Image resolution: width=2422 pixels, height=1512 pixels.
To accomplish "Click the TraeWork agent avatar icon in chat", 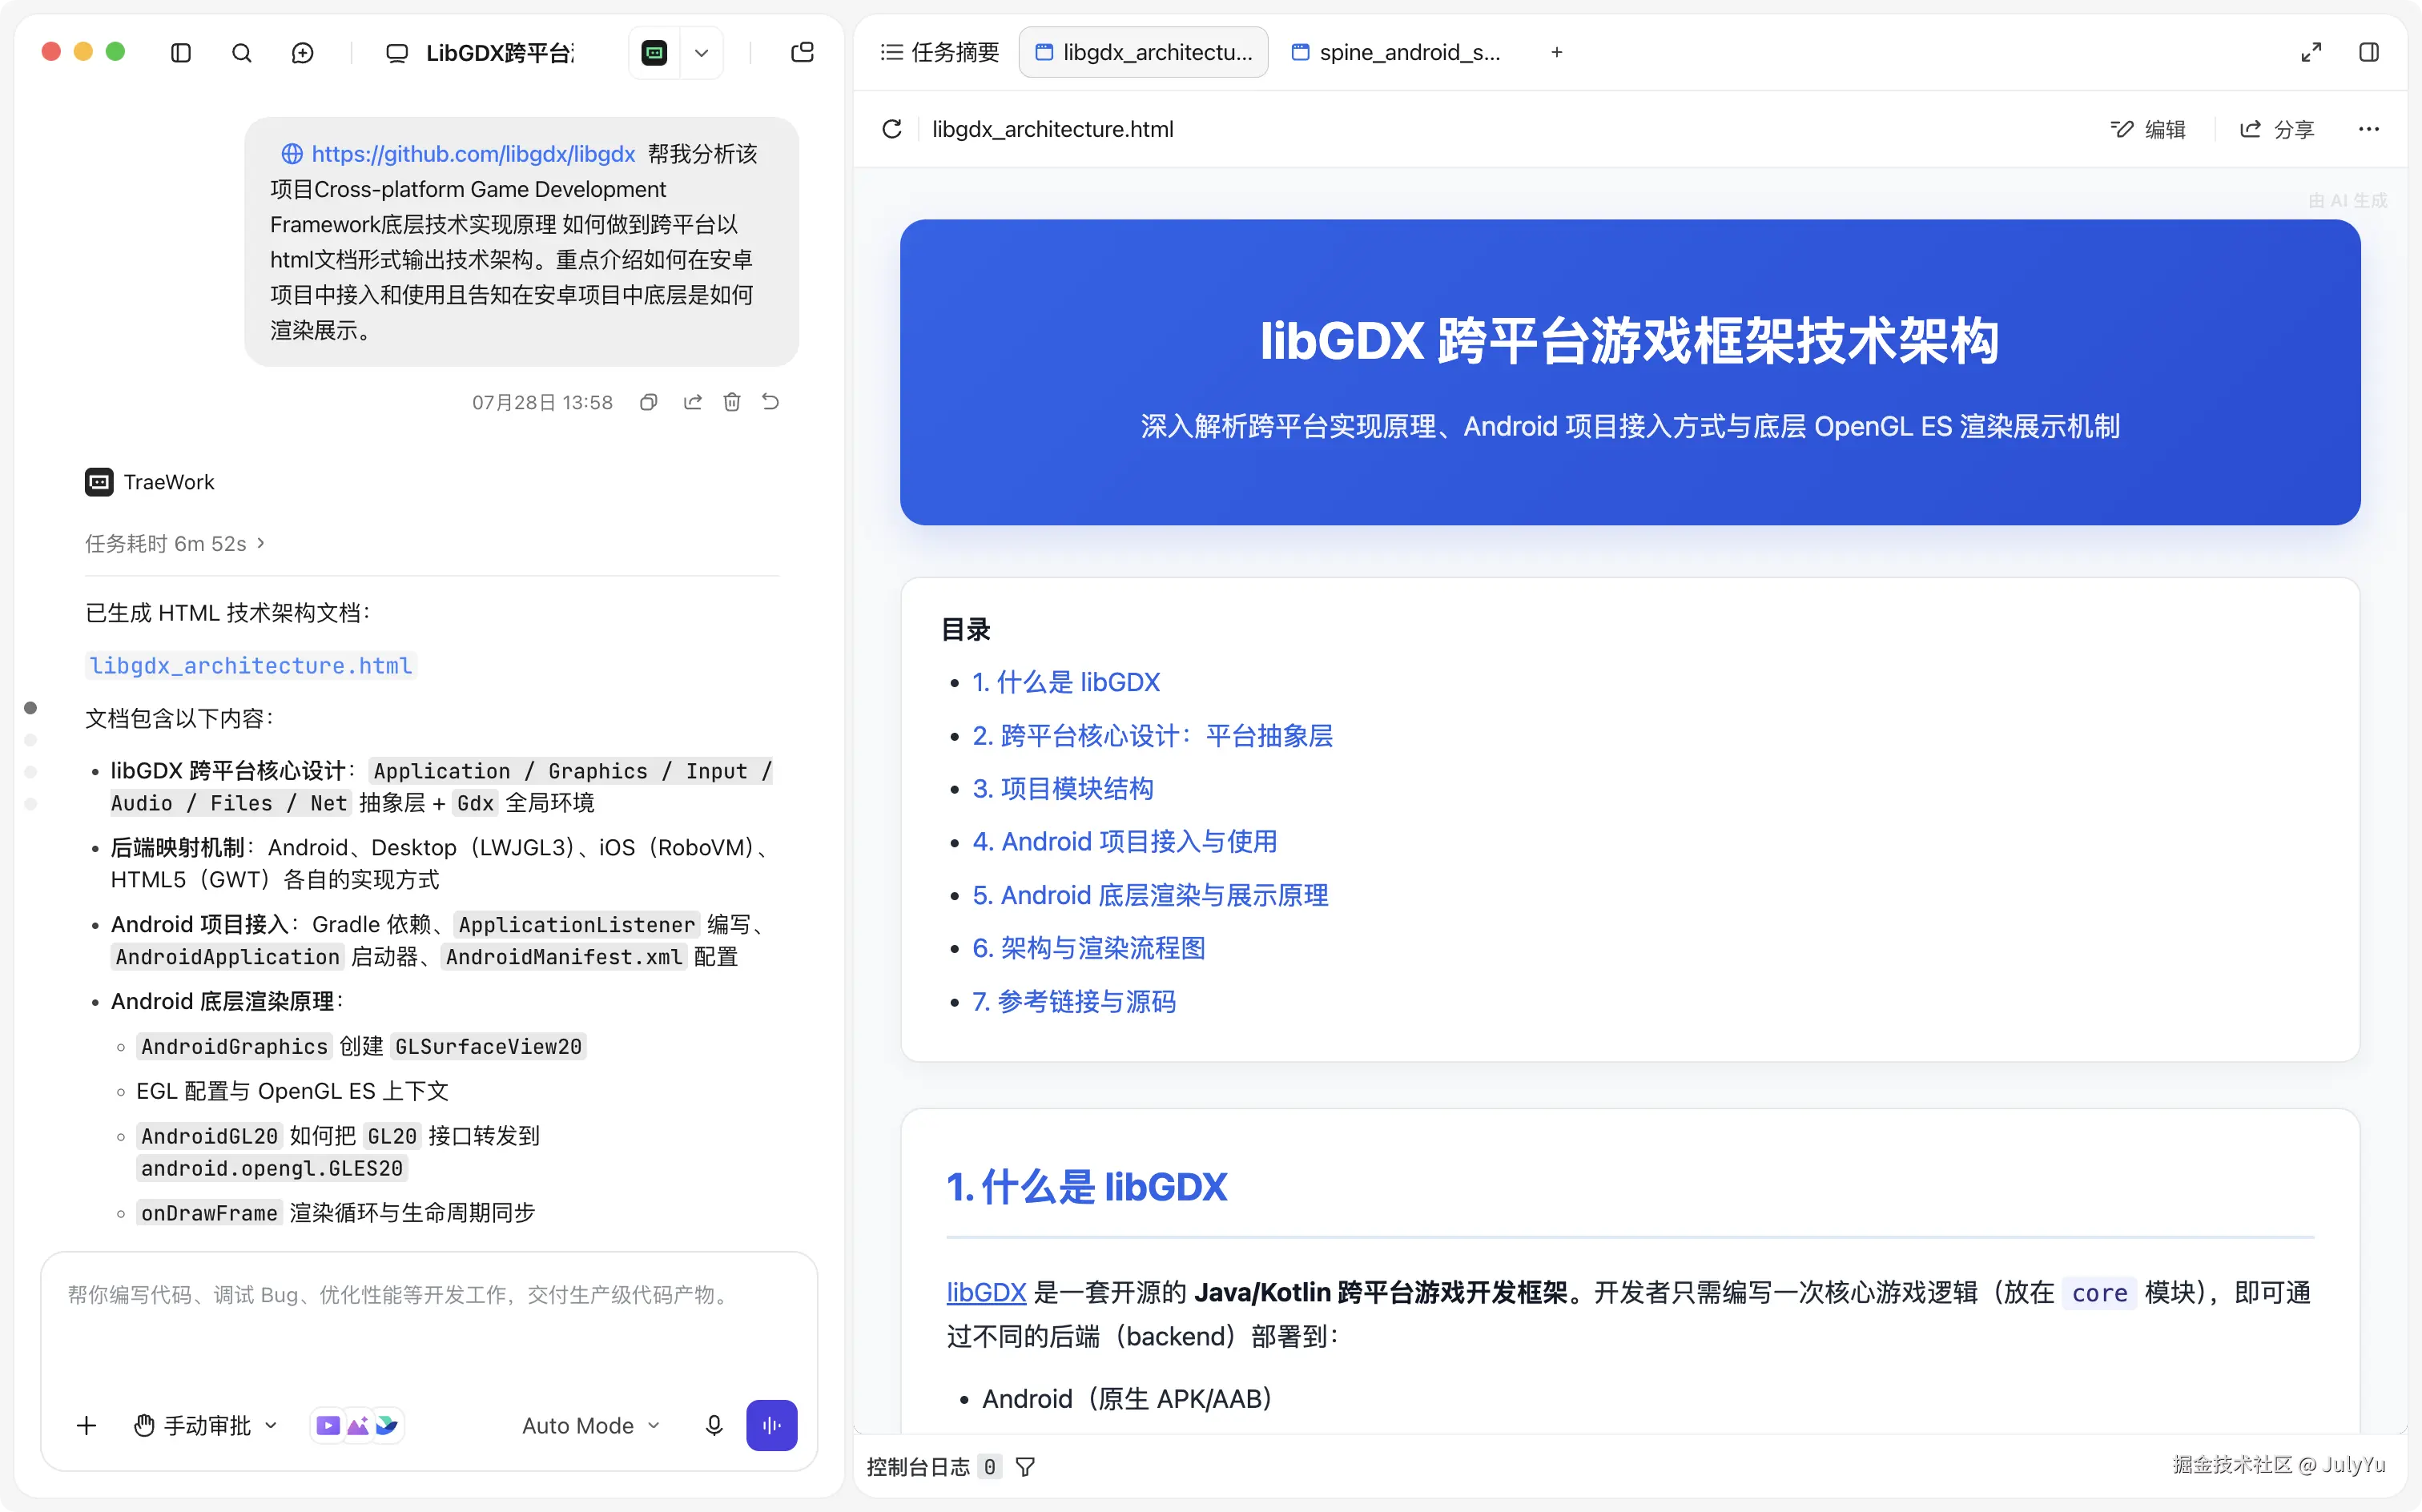I will (99, 482).
